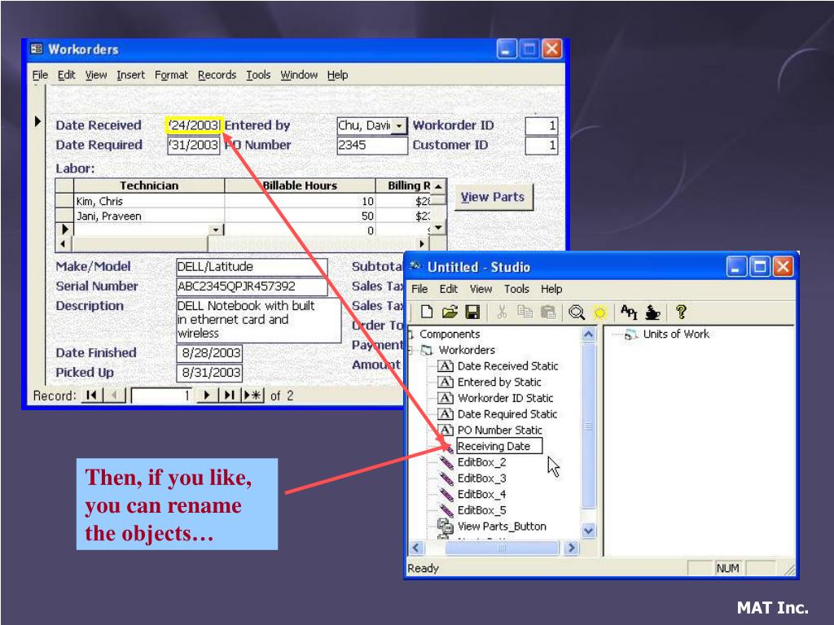Click the static text icon beside Entered by Static
The height and width of the screenshot is (625, 834).
[x=446, y=382]
